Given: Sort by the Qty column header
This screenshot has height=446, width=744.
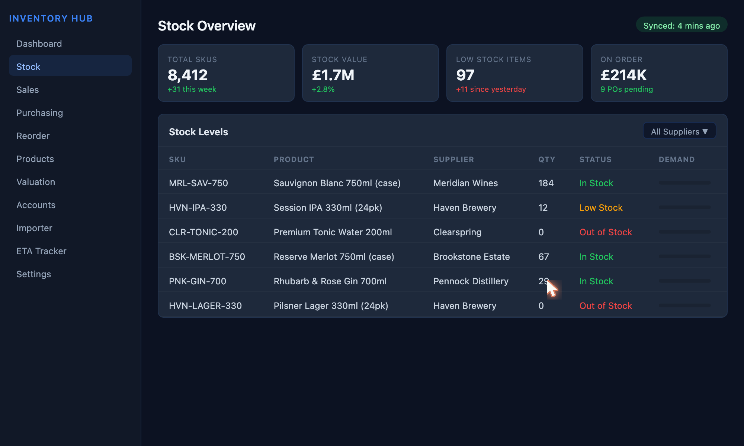Looking at the screenshot, I should [x=547, y=159].
